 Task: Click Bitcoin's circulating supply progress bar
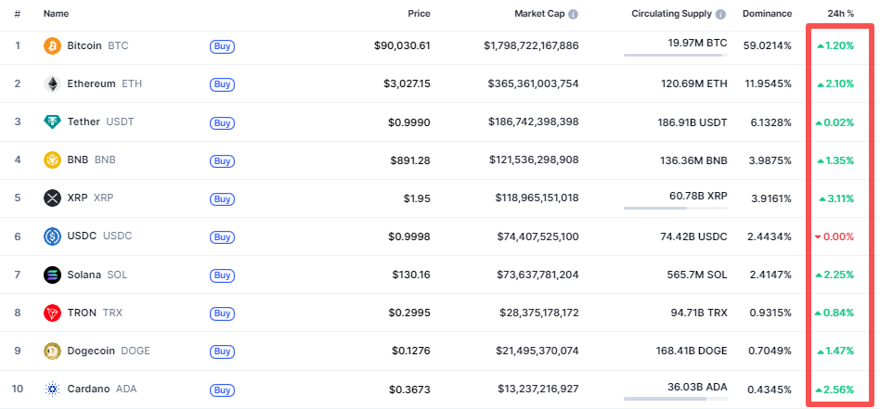point(675,56)
